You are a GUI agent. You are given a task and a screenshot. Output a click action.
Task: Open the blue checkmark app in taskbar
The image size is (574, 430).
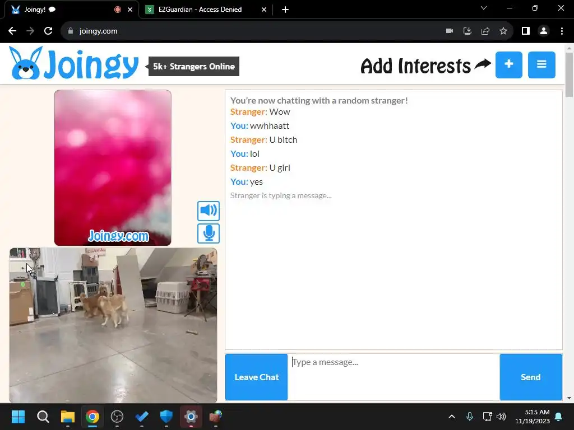(142, 417)
